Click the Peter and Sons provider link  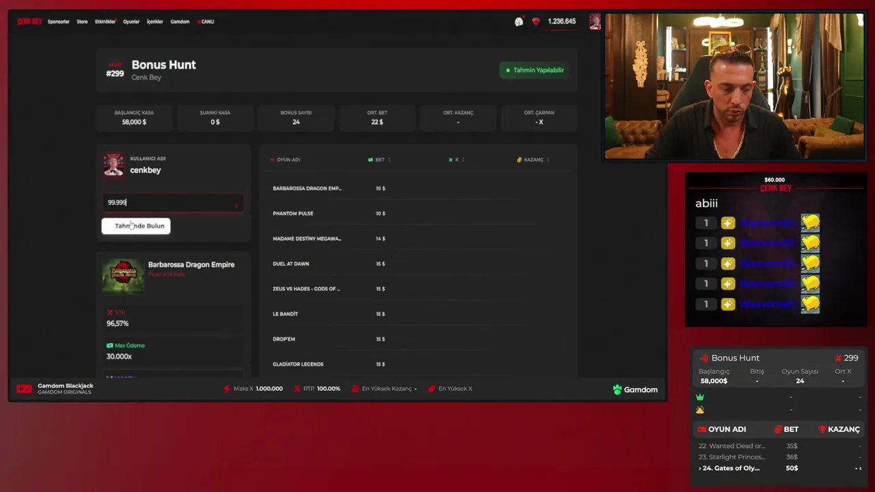[x=167, y=275]
